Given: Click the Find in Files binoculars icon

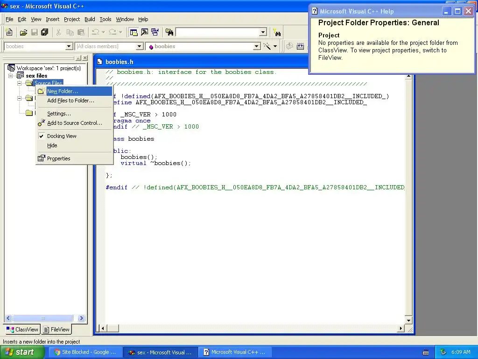Looking at the screenshot, I should [x=169, y=32].
